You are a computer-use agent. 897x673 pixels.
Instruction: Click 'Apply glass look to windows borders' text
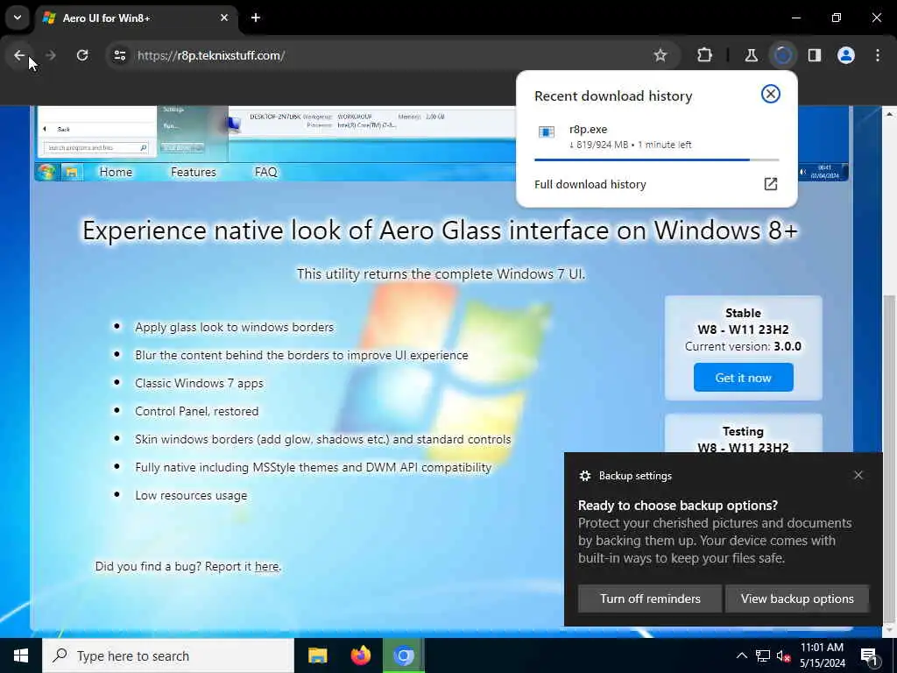(x=234, y=328)
